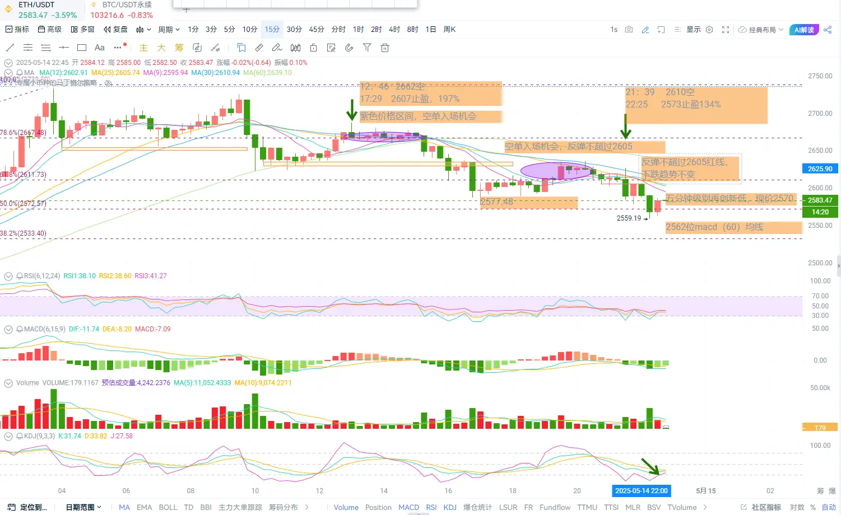The height and width of the screenshot is (515, 841).
Task: Hide the Martingale strategy overlay eye icon
Action: click(x=108, y=83)
